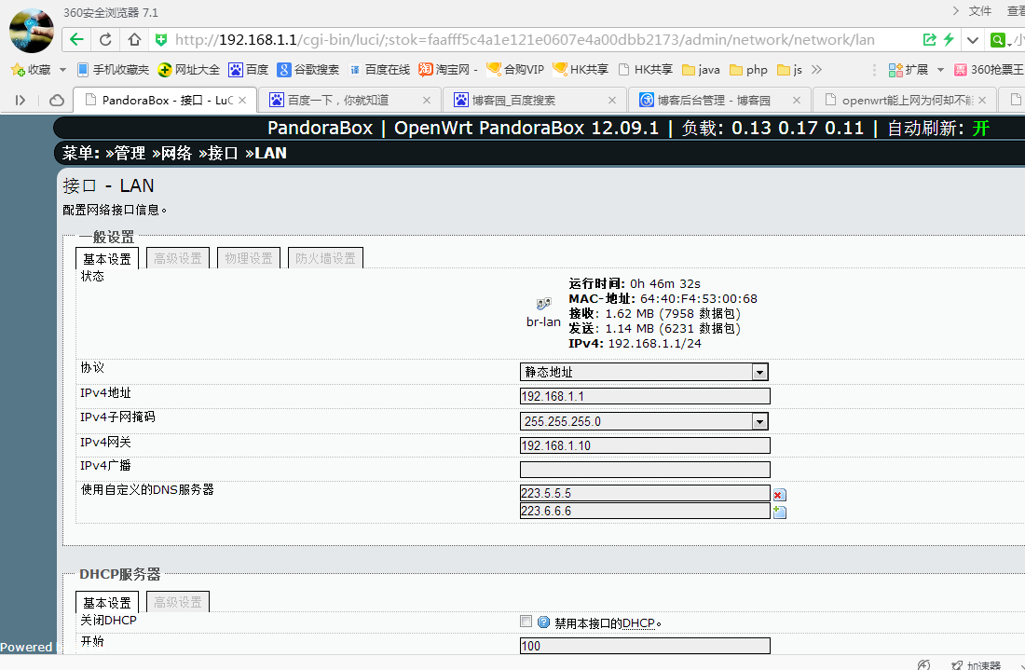Close the PandoraBox browser tab

[242, 100]
